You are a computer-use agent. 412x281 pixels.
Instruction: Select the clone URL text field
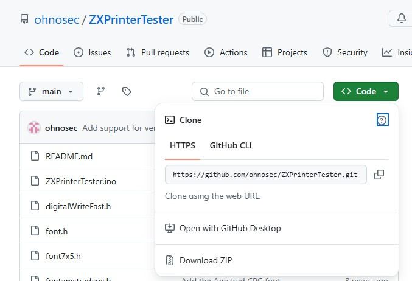click(x=265, y=175)
